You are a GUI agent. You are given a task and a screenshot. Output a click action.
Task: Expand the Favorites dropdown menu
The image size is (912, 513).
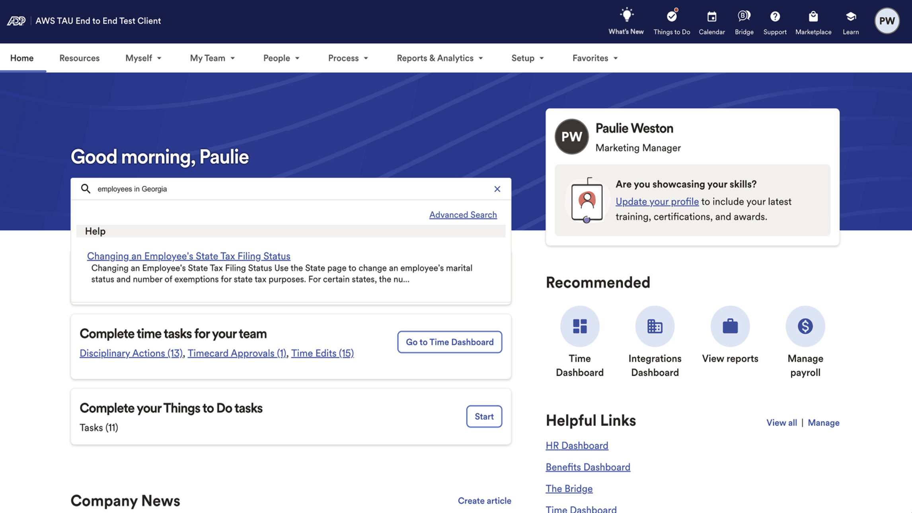tap(594, 58)
